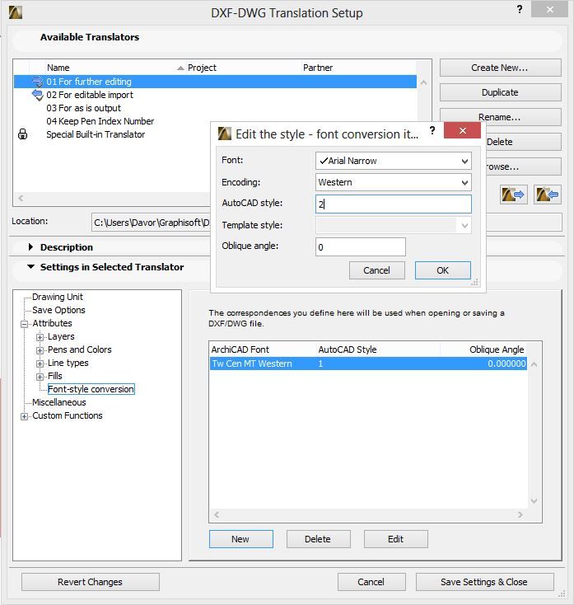Click the import arrow icon of 02 For editable import
Screen dimensions: 574x605
[x=37, y=95]
